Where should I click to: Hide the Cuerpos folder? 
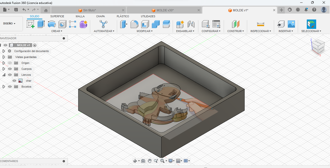point(10,69)
